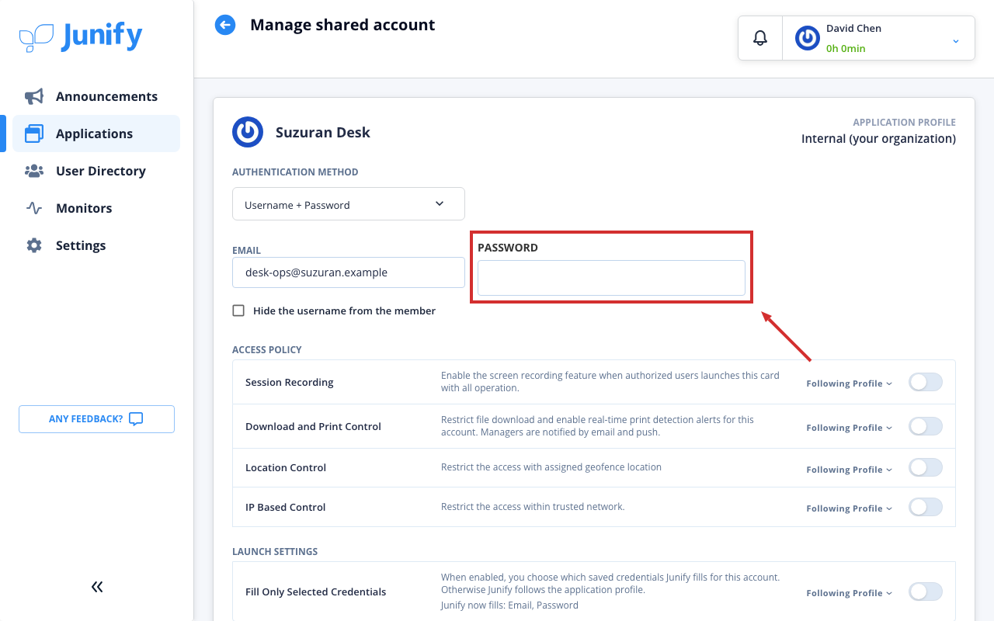
Task: Toggle Session Recording switch
Action: [926, 382]
